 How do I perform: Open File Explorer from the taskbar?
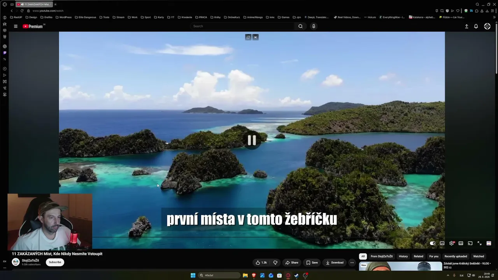tap(245, 275)
